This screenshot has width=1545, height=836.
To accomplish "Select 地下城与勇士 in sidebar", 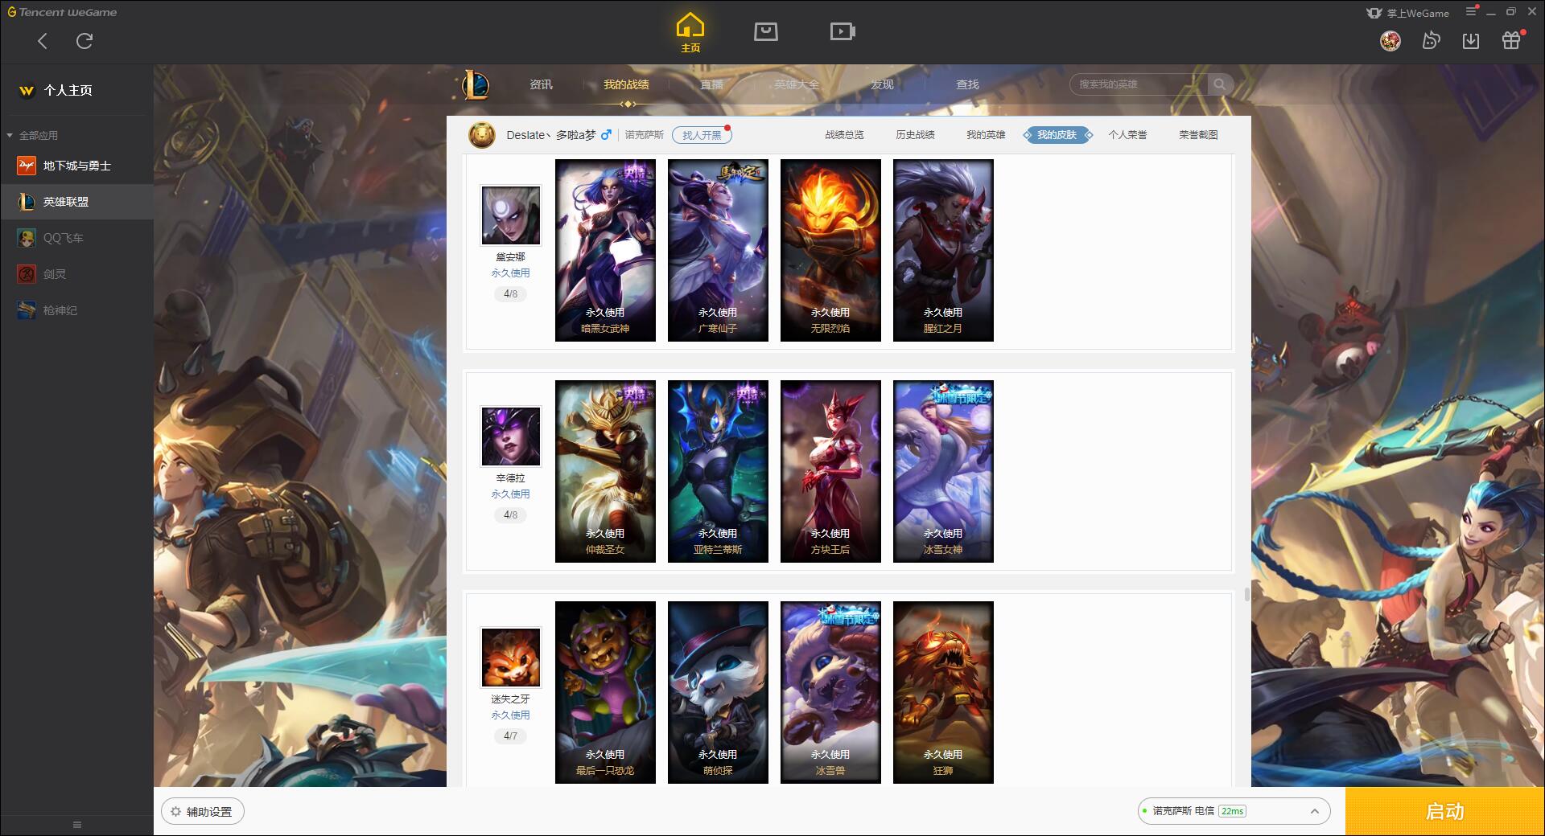I will coord(76,166).
